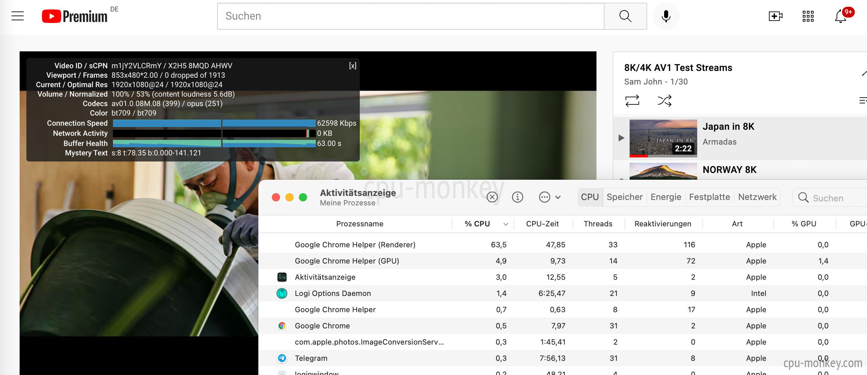Open the create video camera icon
The image size is (867, 375).
coord(775,16)
